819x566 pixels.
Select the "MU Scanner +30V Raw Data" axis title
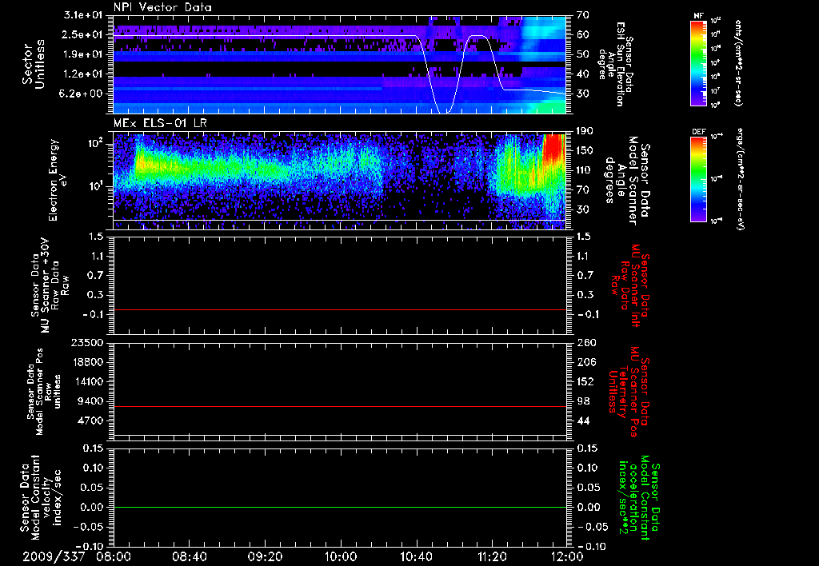[x=50, y=285]
